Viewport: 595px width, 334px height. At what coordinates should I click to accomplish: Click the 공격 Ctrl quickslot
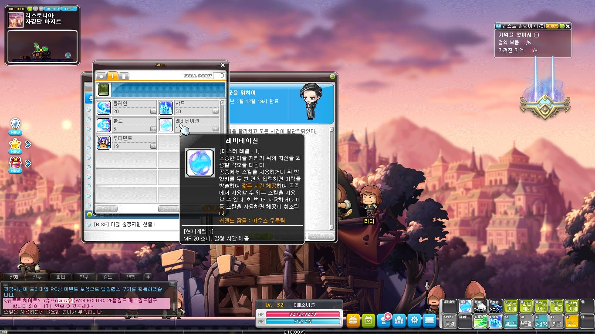(x=450, y=321)
